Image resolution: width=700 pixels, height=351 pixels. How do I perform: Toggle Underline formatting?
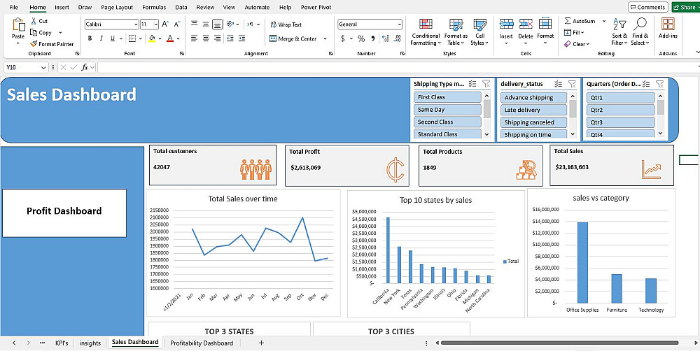(x=113, y=38)
